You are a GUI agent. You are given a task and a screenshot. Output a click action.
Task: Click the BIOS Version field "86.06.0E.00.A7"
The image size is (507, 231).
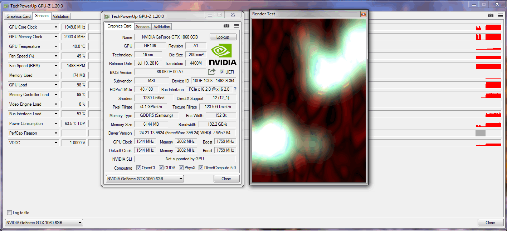170,72
